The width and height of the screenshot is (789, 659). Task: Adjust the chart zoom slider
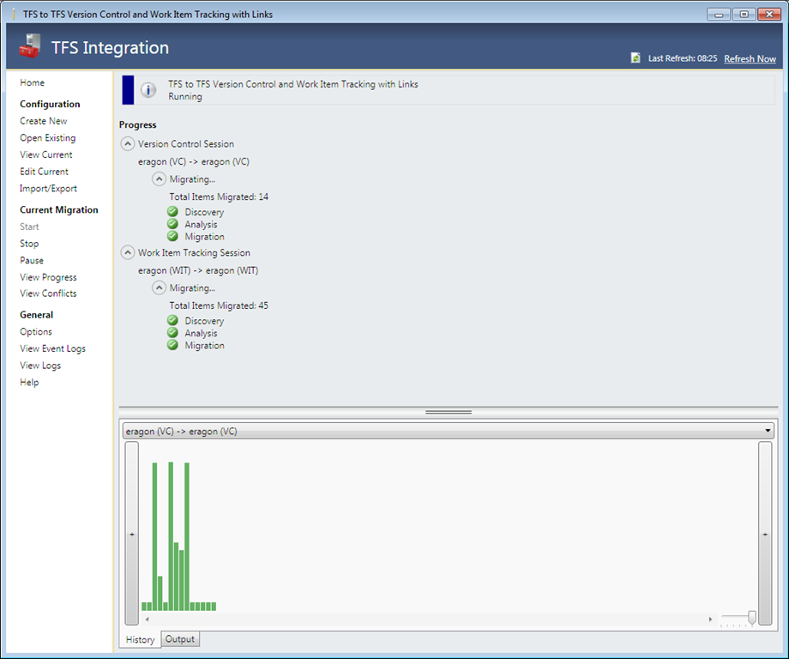[x=752, y=617]
